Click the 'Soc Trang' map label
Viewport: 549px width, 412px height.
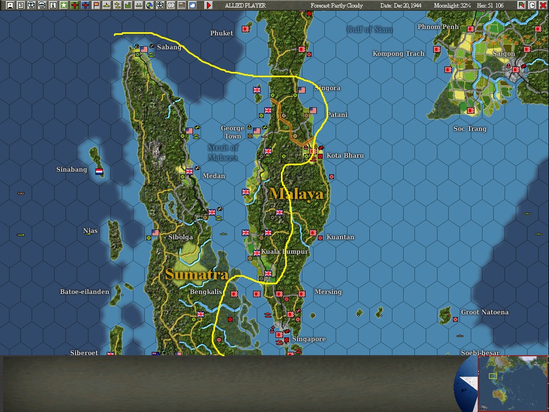coord(470,129)
